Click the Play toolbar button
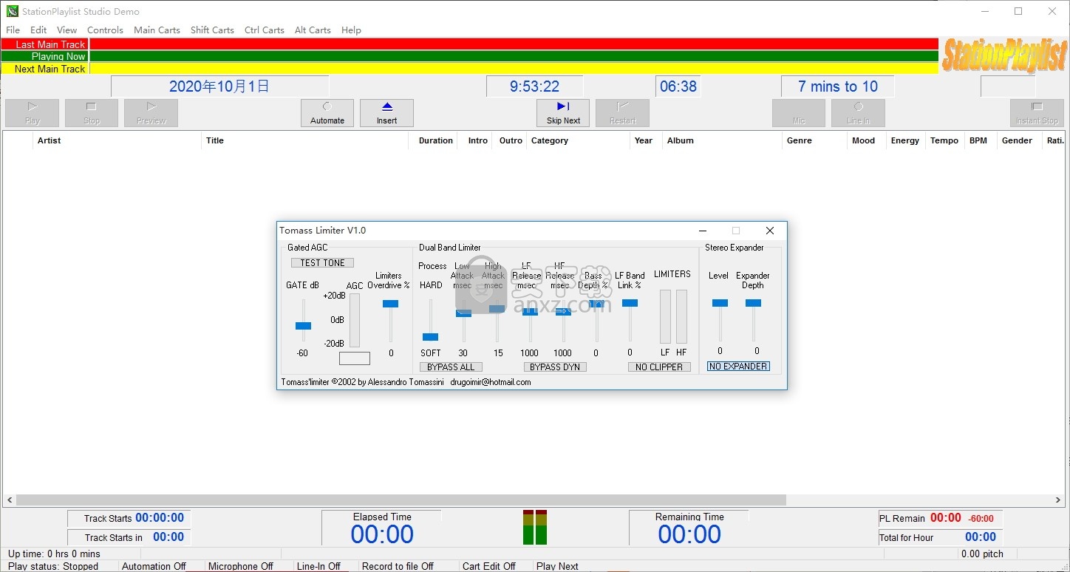The height and width of the screenshot is (572, 1070). point(33,113)
